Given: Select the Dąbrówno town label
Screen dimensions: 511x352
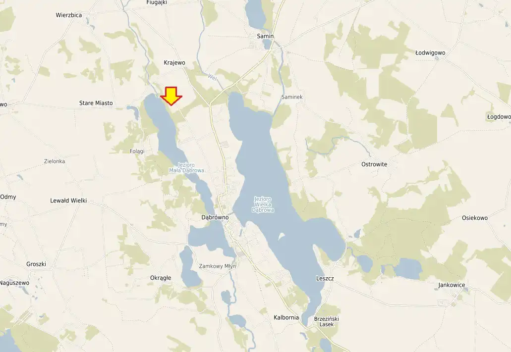Looking at the screenshot, I should click(215, 217).
